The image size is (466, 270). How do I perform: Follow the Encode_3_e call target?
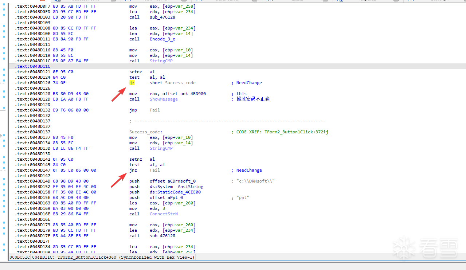click(x=162, y=39)
